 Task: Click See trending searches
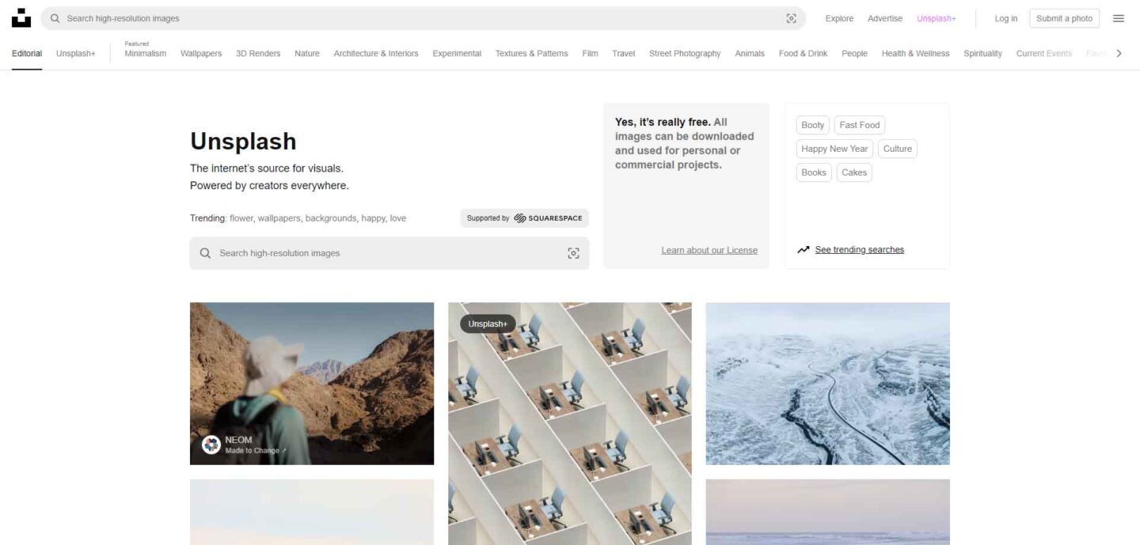point(859,249)
